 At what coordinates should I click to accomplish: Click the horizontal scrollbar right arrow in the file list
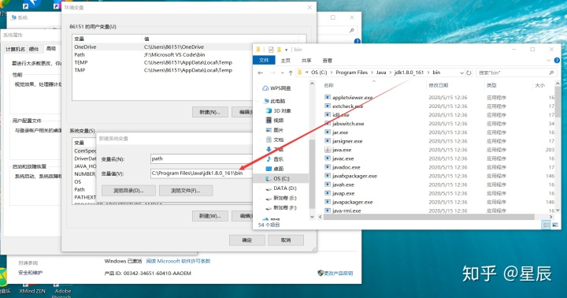coord(550,217)
